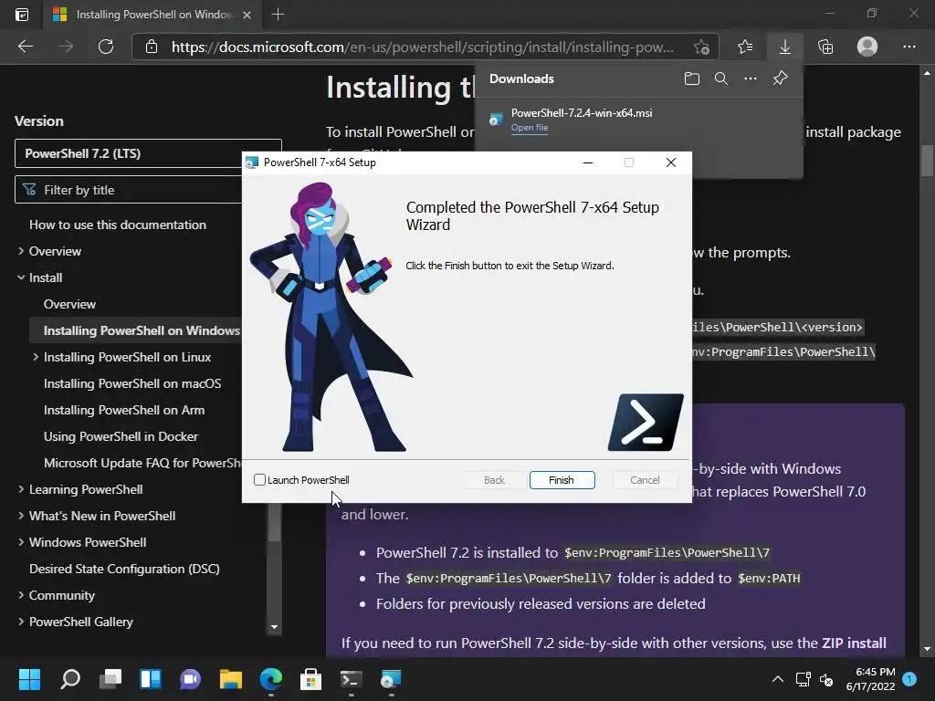Open Using PowerShell in Docker
The image size is (935, 701).
121,436
